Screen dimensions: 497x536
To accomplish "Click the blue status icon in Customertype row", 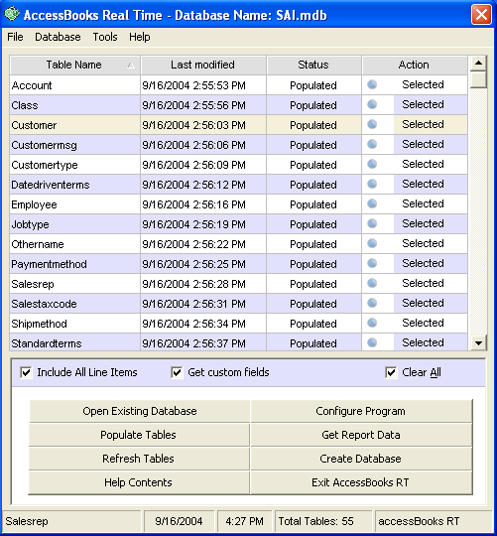I will (x=372, y=164).
